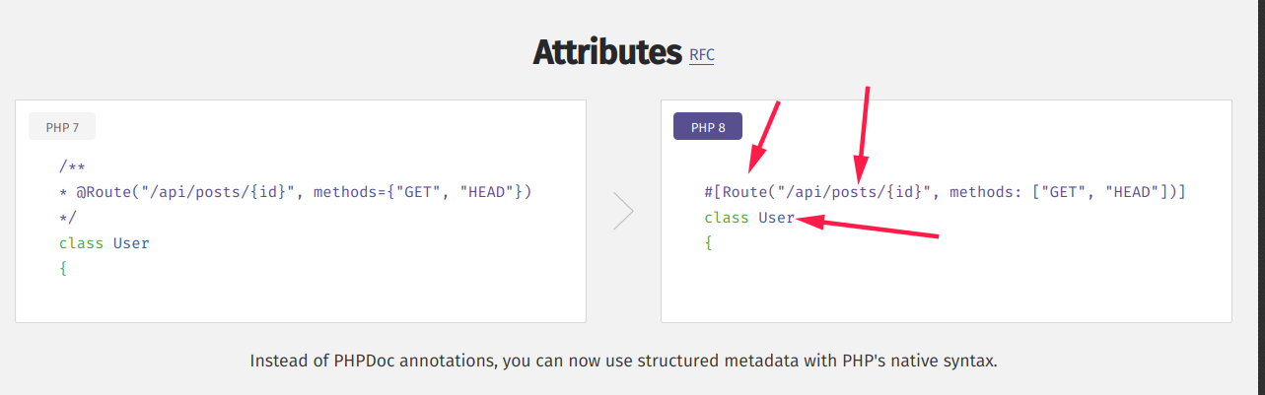This screenshot has width=1265, height=395.
Task: Click the red arrow pointing at class User
Action: (868, 229)
